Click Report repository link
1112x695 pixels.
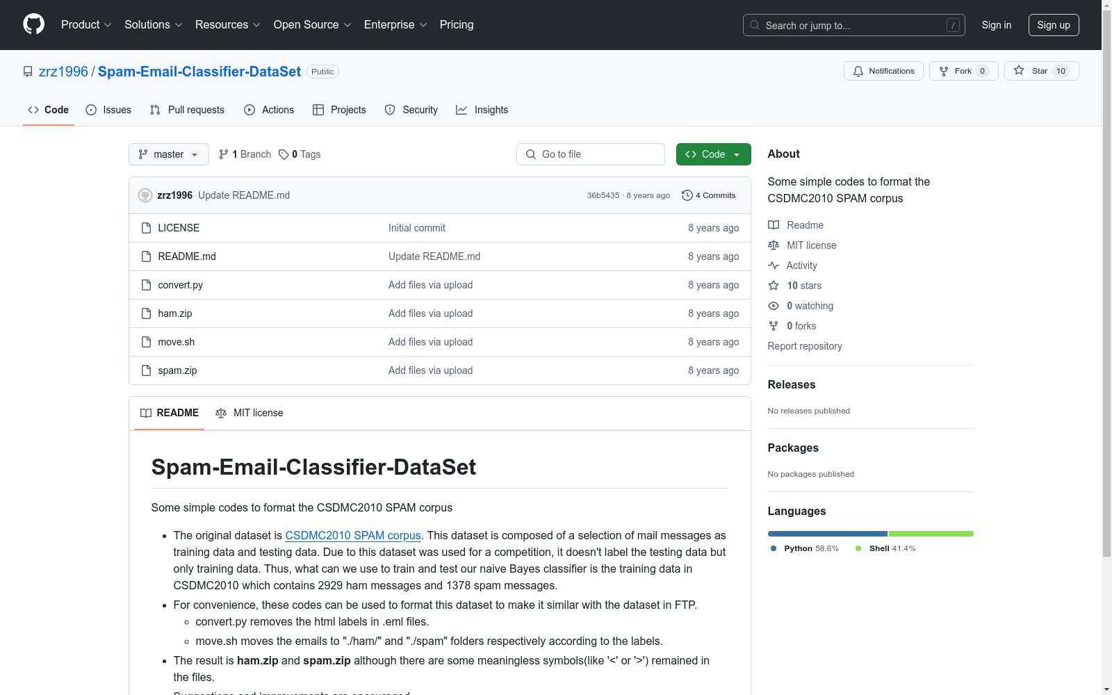(805, 346)
